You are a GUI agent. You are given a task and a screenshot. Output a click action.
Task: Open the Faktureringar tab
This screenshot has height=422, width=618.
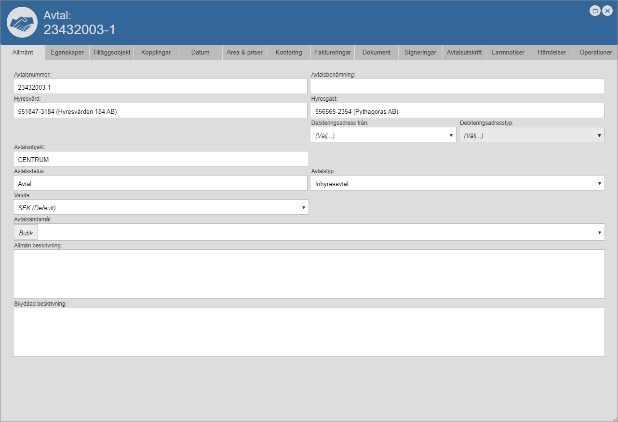click(x=333, y=53)
